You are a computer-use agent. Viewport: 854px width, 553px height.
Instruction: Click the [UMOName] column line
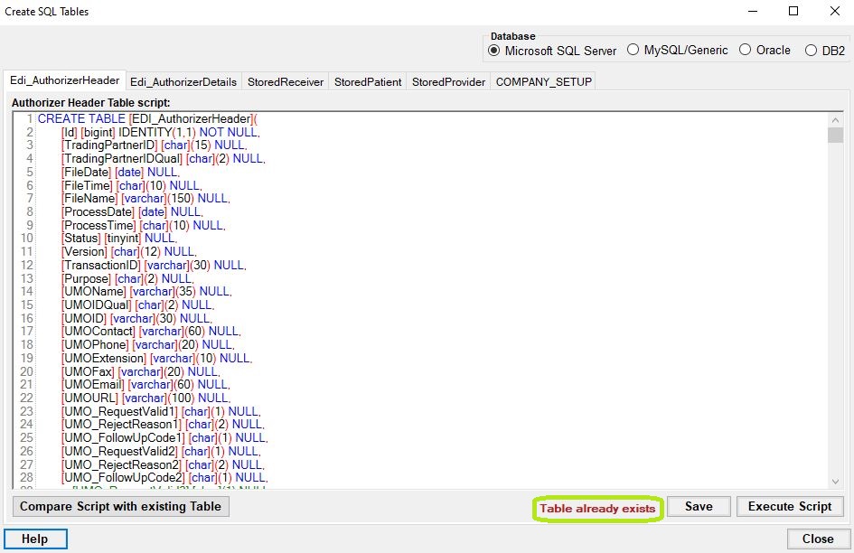(147, 292)
